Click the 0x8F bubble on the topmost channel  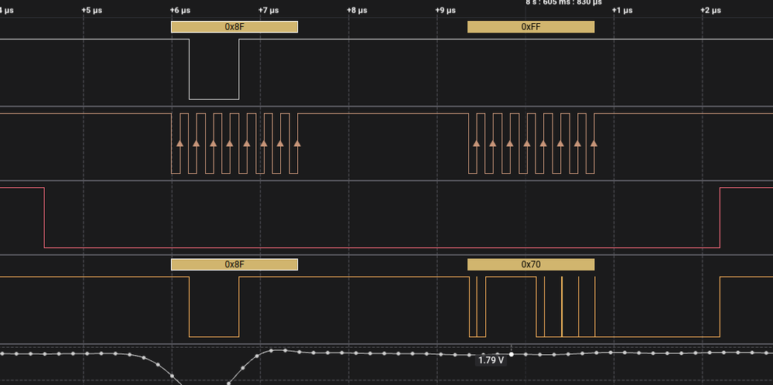tap(234, 27)
